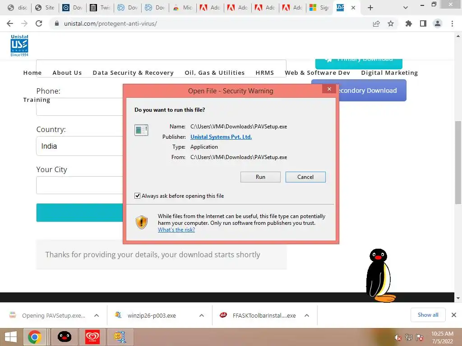This screenshot has height=346, width=462.
Task: Click the Run button in security warning
Action: click(260, 177)
